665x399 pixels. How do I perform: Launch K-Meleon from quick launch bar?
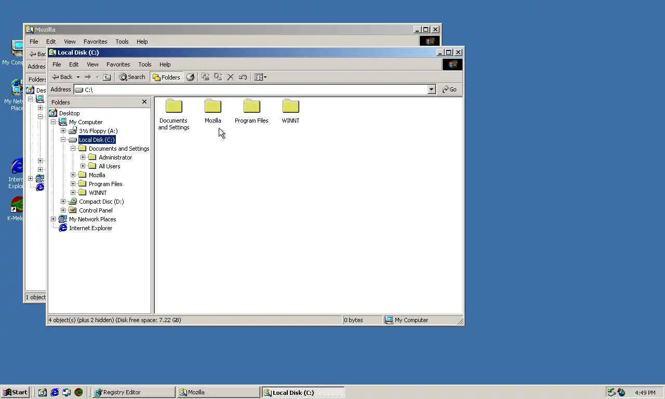click(x=78, y=392)
